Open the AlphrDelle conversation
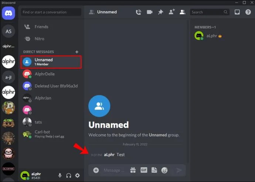 pos(51,74)
